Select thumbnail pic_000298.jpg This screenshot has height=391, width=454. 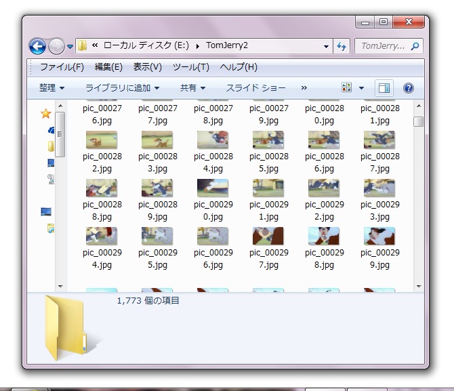coord(324,236)
